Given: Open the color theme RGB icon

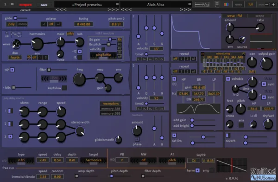Looking at the screenshot, I should tap(227, 5).
